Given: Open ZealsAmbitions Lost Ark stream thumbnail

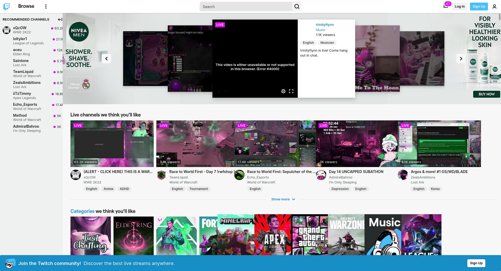Looking at the screenshot, I should [439, 144].
